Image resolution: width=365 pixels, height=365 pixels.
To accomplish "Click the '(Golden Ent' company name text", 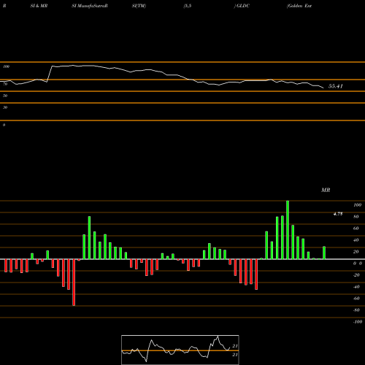I will point(299,6).
